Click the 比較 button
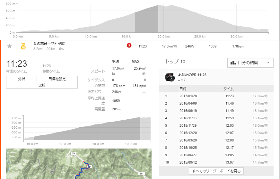The image size is (280, 179). (42, 85)
